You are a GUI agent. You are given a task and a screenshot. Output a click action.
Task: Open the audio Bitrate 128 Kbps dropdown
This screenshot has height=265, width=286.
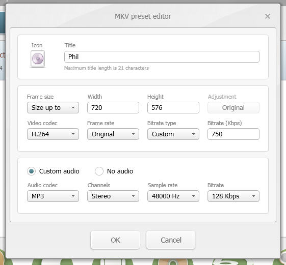click(233, 196)
